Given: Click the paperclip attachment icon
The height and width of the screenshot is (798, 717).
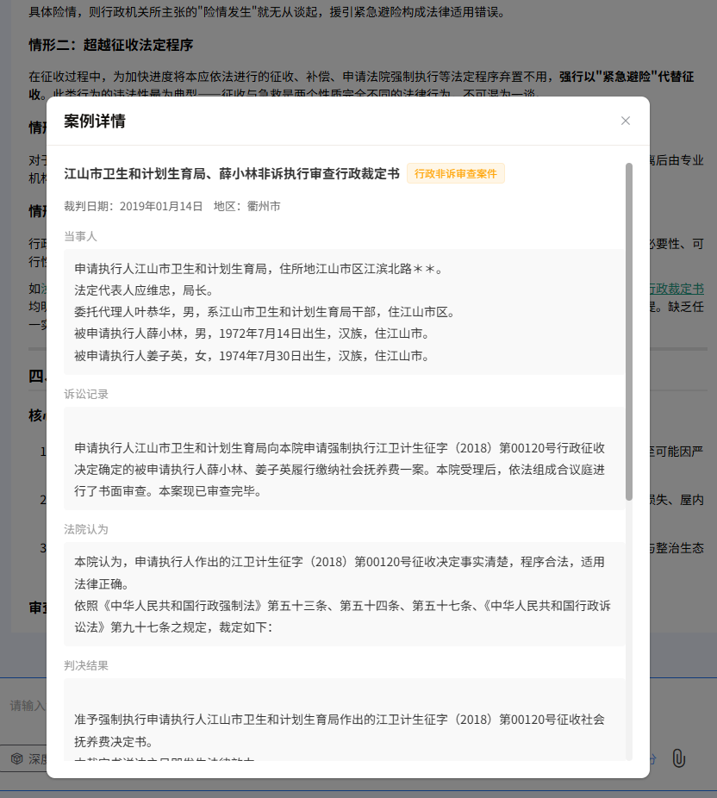Looking at the screenshot, I should tap(678, 757).
